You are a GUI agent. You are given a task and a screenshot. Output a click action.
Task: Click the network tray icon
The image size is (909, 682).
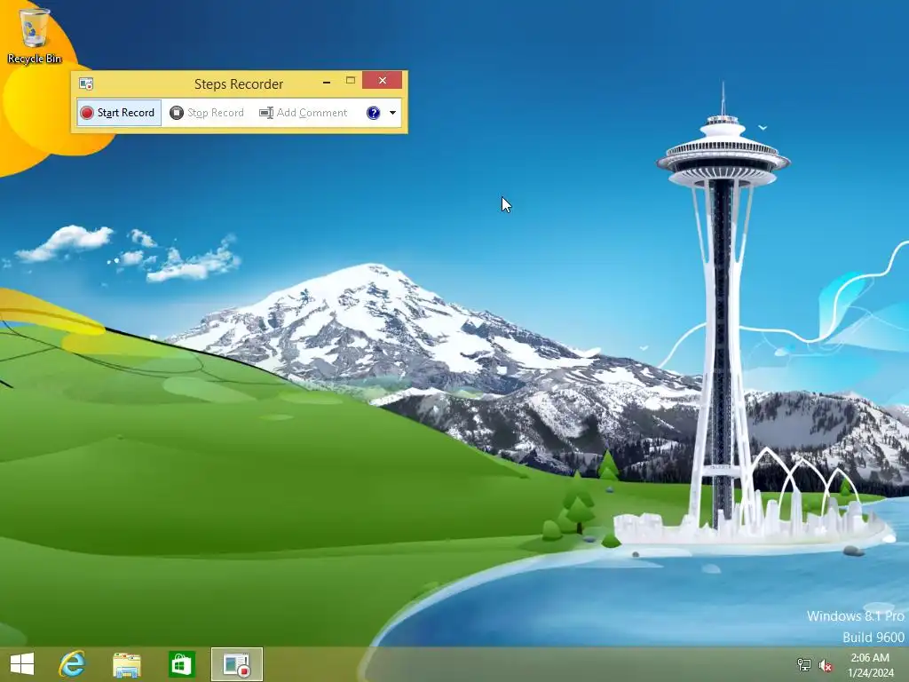coord(803,664)
